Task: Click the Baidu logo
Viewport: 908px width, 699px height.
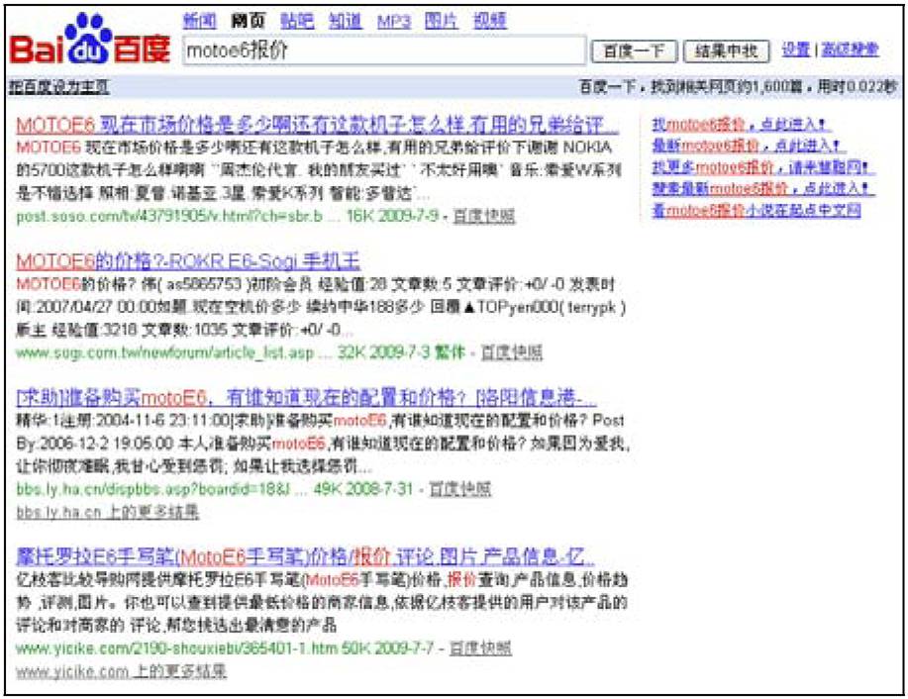Action: pyautogui.click(x=90, y=40)
